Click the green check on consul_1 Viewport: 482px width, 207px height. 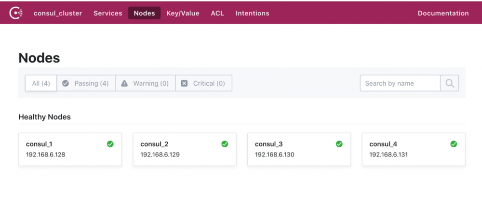coord(110,144)
